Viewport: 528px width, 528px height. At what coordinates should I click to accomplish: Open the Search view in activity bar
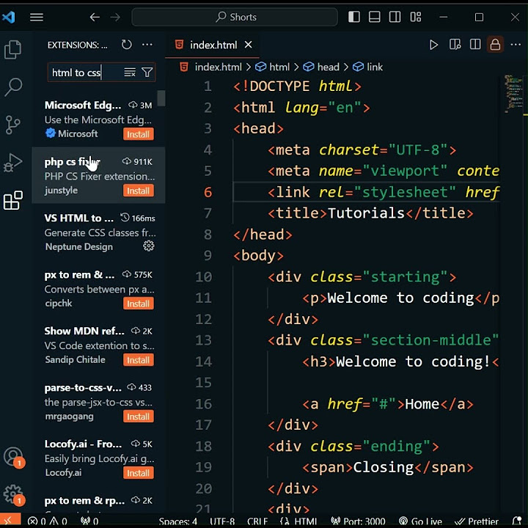point(12,87)
